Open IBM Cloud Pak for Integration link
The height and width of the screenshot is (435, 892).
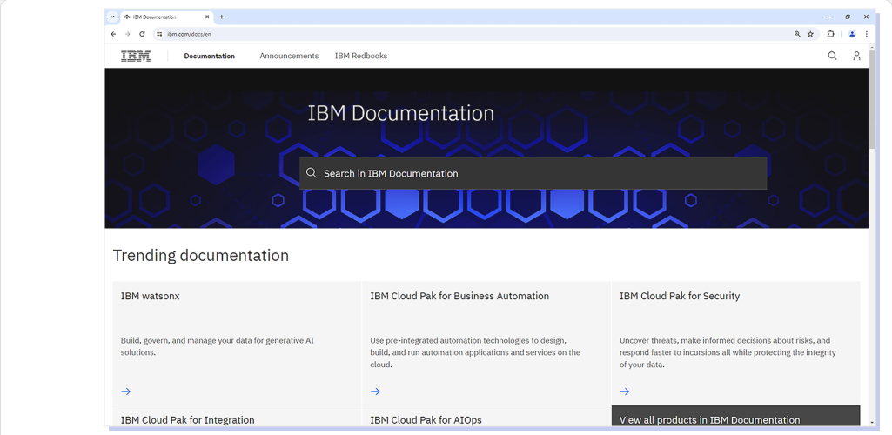(x=188, y=420)
